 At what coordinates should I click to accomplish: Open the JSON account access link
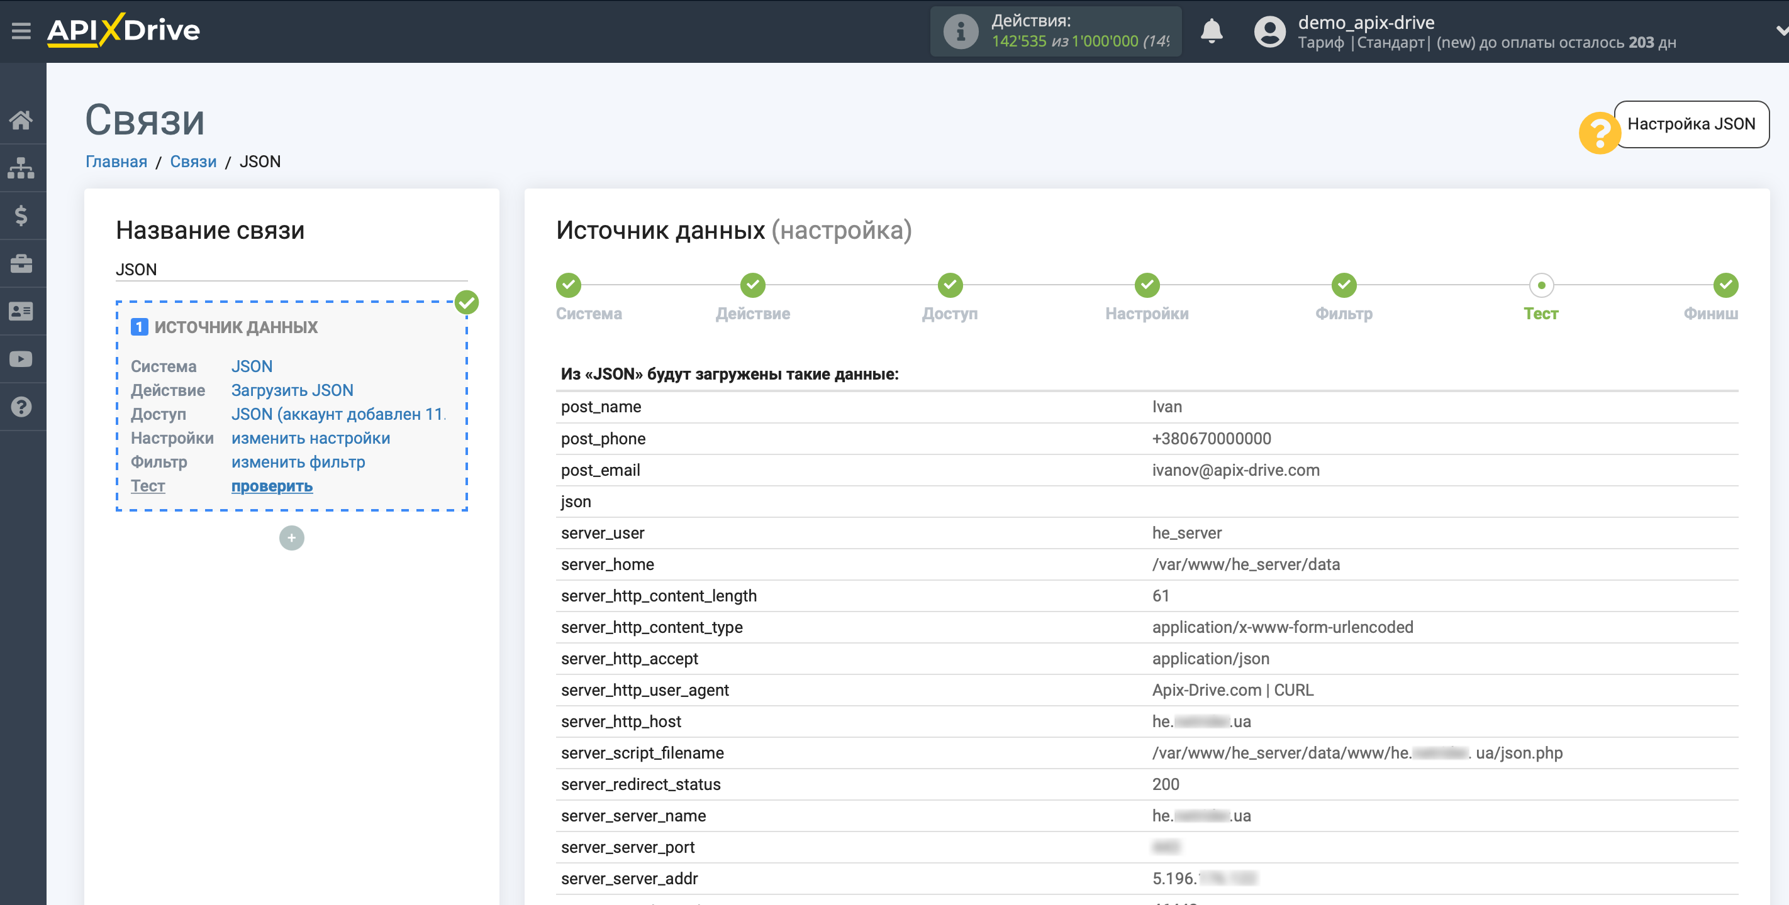point(338,414)
